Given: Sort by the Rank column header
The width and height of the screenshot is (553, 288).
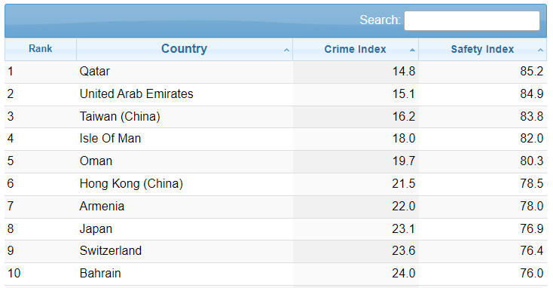Looking at the screenshot, I should pyautogui.click(x=41, y=49).
